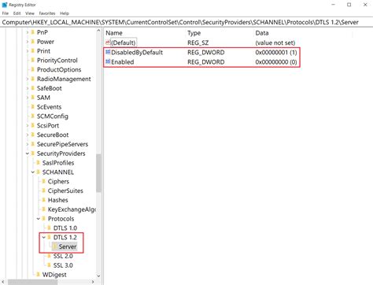Screen dimensions: 373x285
Task: Expand the Print key
Action: [x=28, y=51]
